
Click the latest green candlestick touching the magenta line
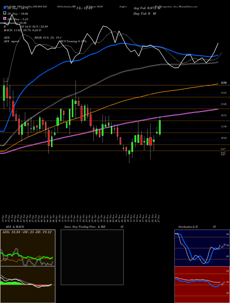pyautogui.click(x=160, y=127)
